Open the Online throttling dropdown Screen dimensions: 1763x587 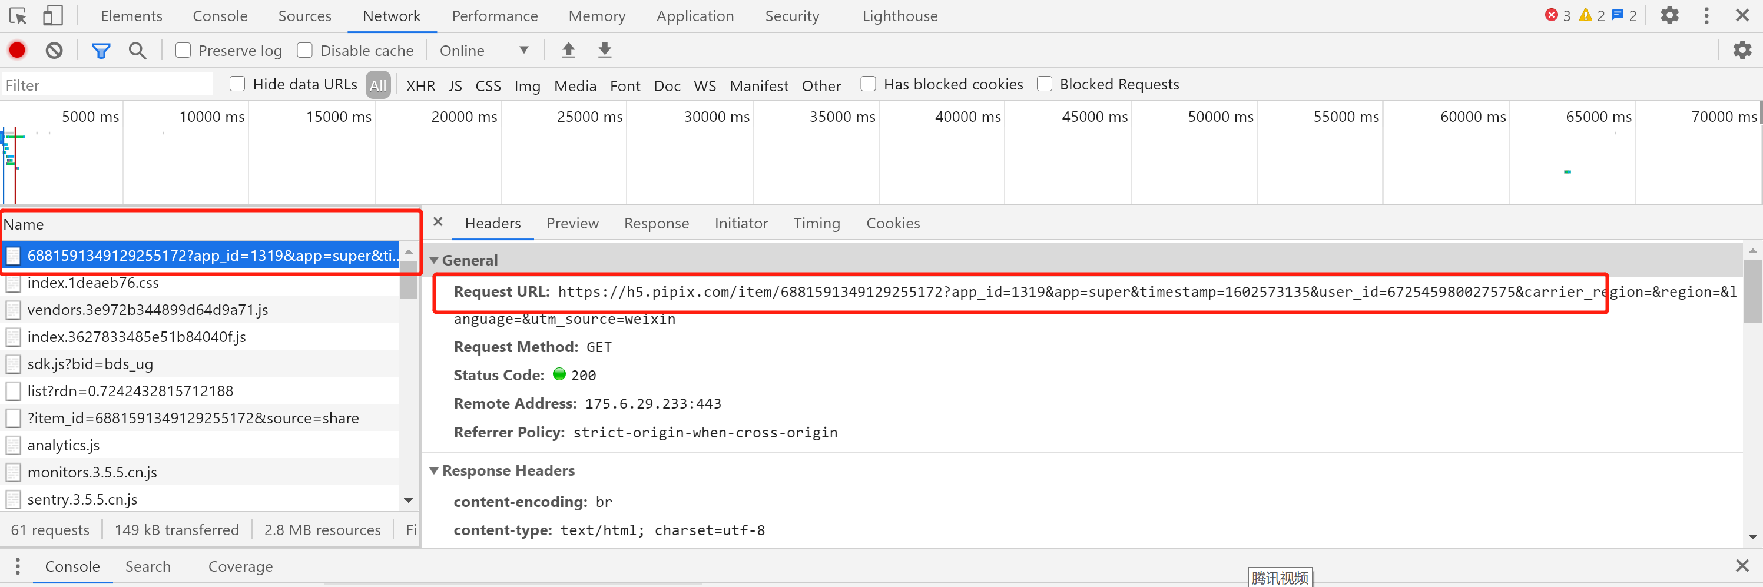click(x=484, y=50)
